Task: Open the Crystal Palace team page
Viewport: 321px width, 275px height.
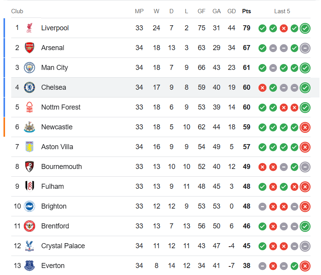Action: tap(63, 246)
